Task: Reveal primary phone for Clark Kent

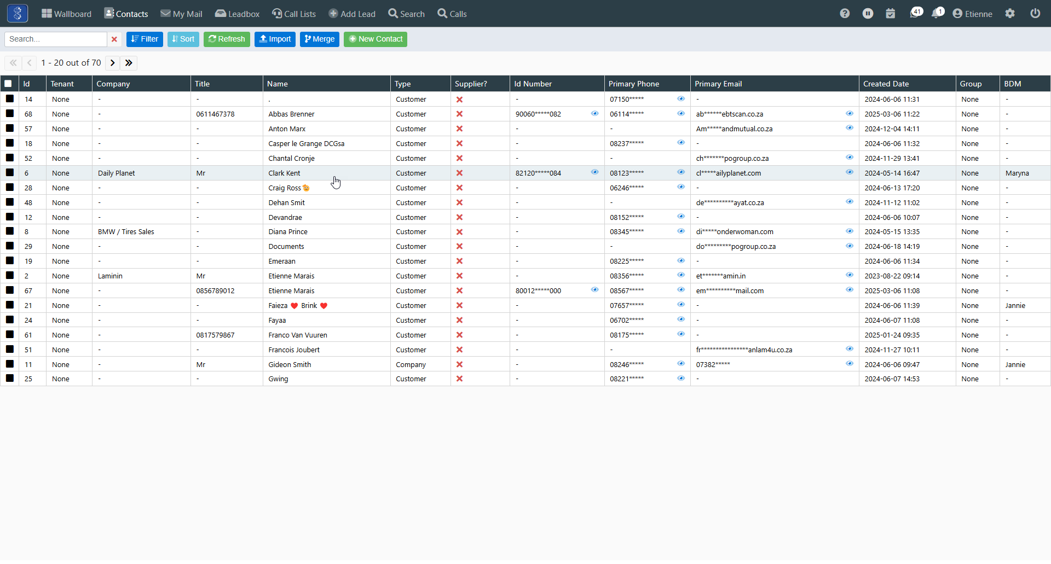Action: click(681, 172)
